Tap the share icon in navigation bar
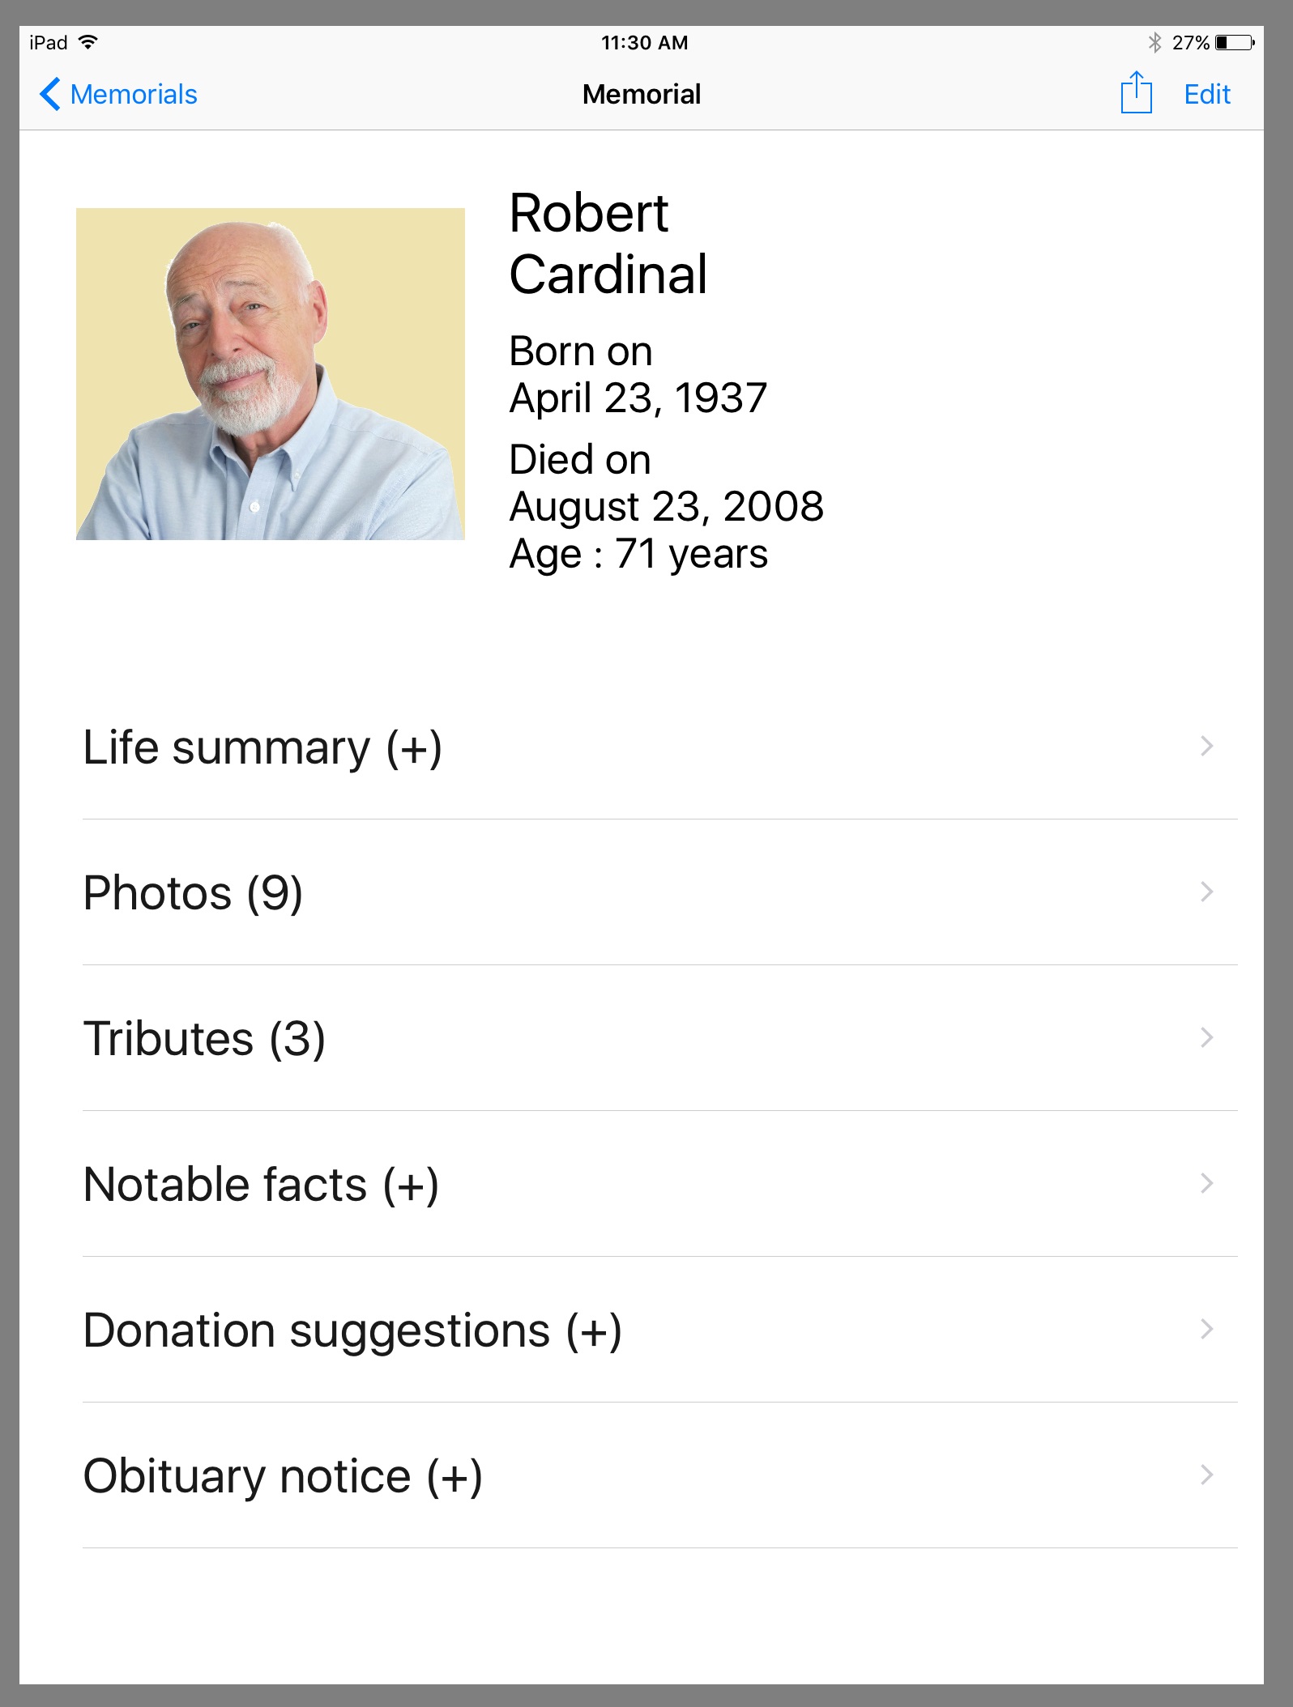This screenshot has height=1707, width=1293. [x=1136, y=93]
